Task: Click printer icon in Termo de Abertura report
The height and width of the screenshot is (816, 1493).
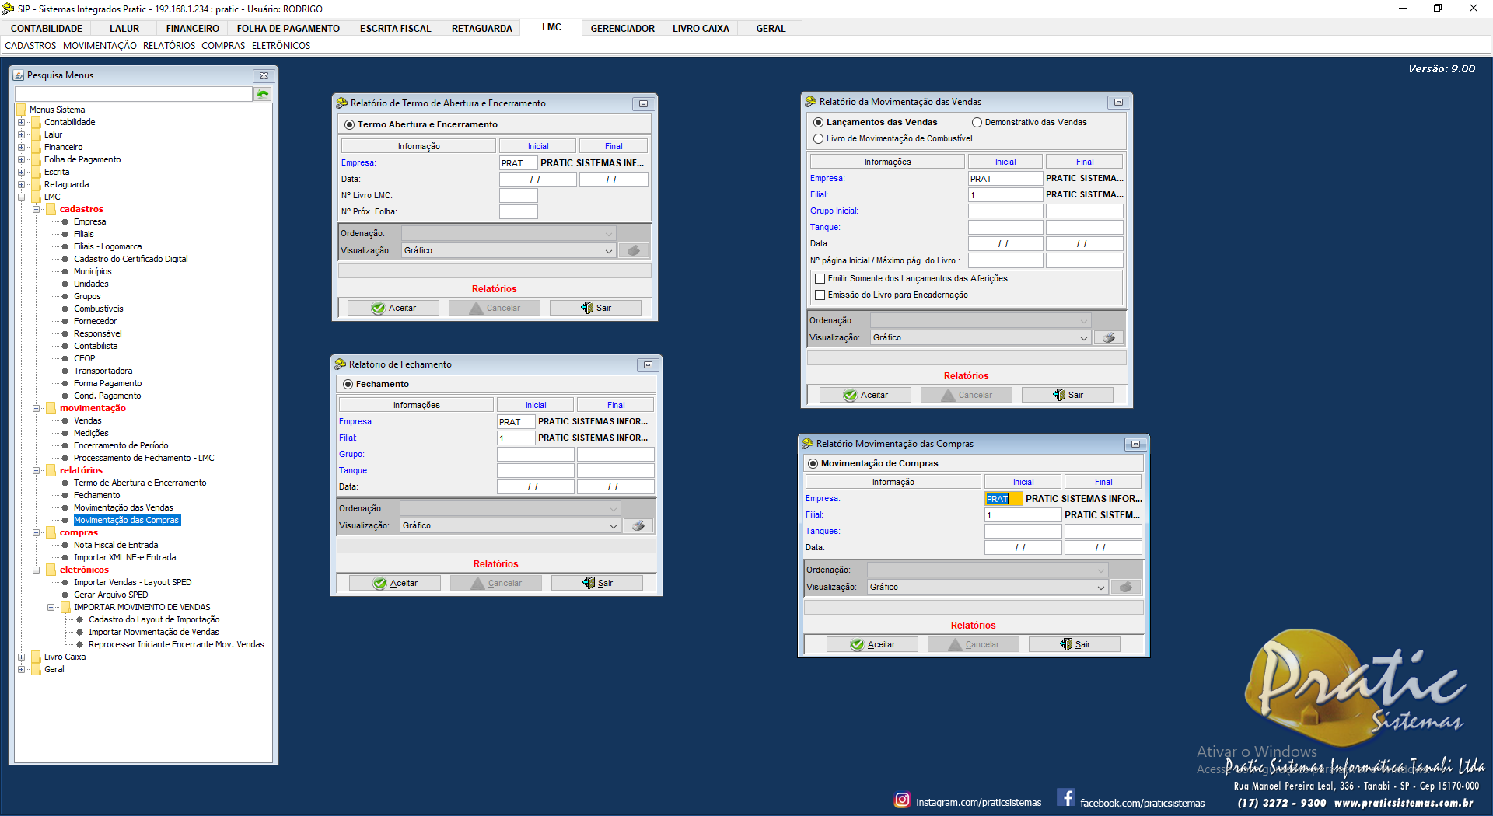Action: coord(633,251)
